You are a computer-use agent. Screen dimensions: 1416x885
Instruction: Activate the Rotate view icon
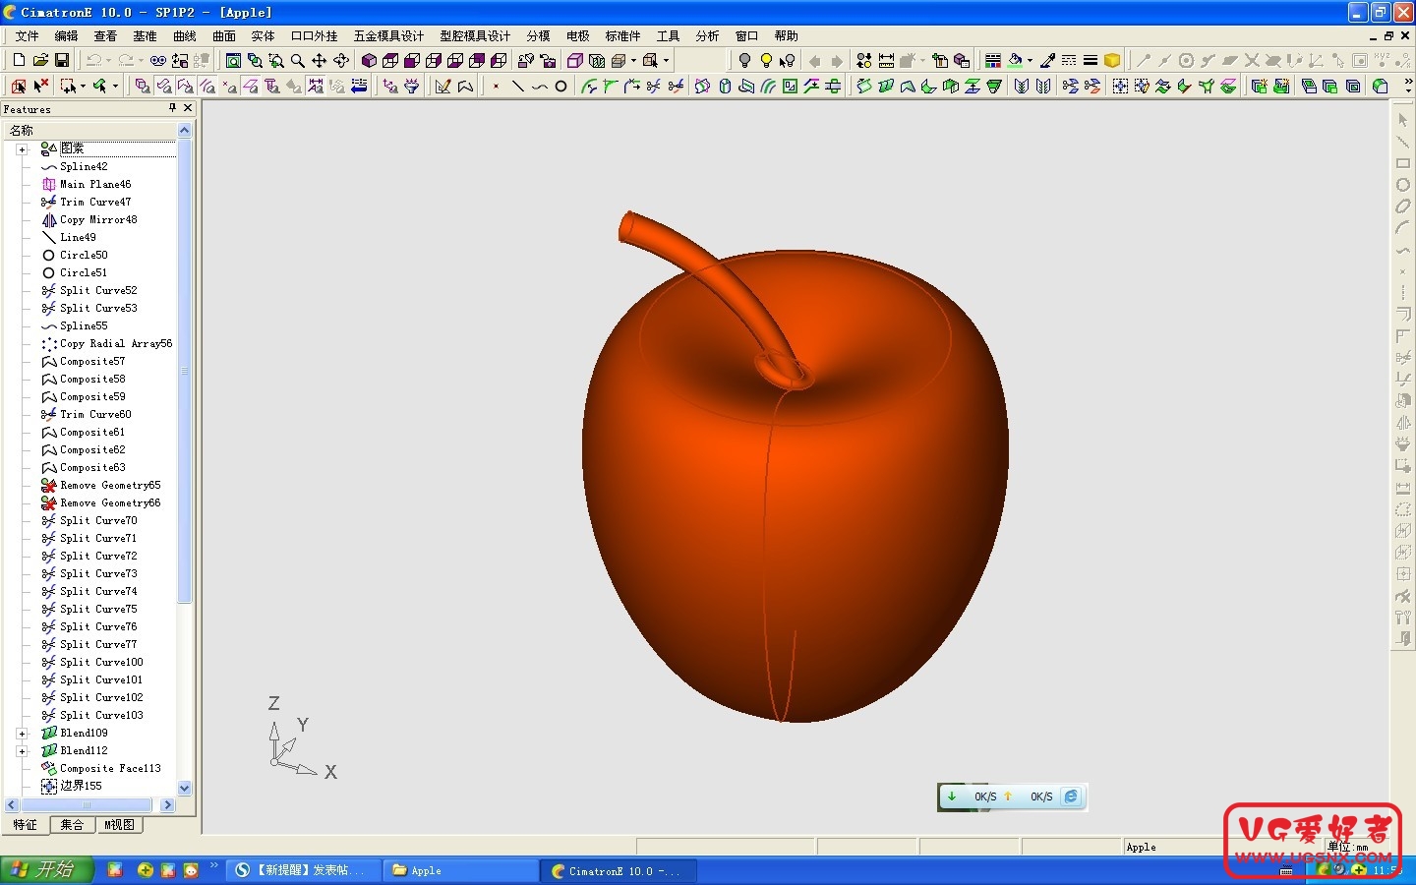tap(341, 61)
